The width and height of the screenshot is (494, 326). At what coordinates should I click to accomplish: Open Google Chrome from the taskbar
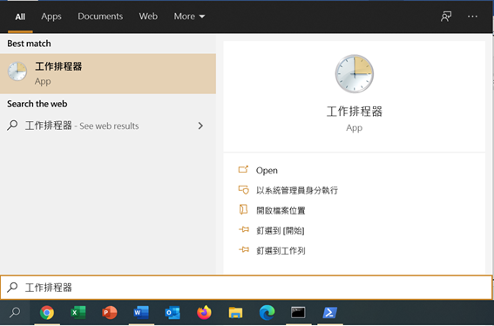tap(47, 313)
